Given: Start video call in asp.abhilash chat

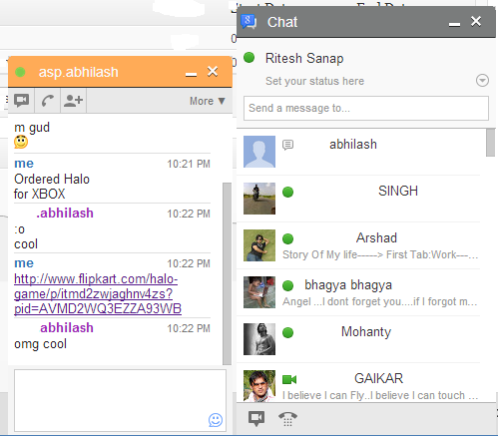Looking at the screenshot, I should pyautogui.click(x=22, y=101).
